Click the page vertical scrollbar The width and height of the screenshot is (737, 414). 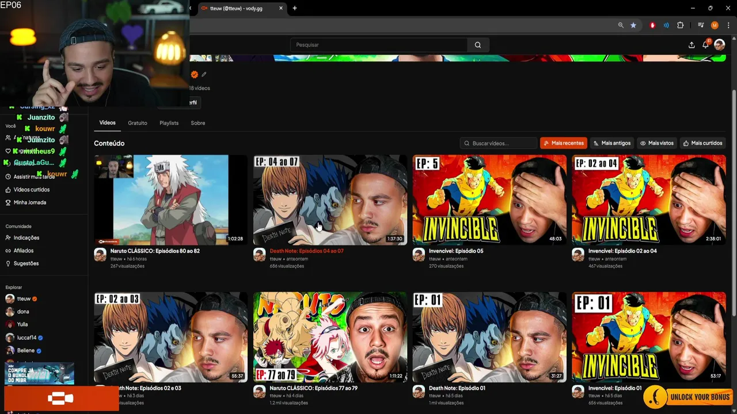point(734,202)
